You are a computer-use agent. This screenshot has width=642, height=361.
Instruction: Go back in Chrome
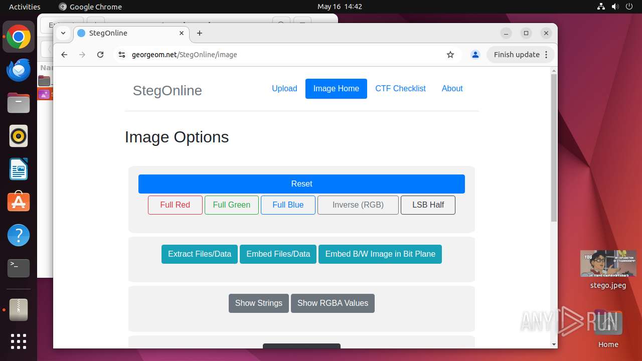coord(64,55)
